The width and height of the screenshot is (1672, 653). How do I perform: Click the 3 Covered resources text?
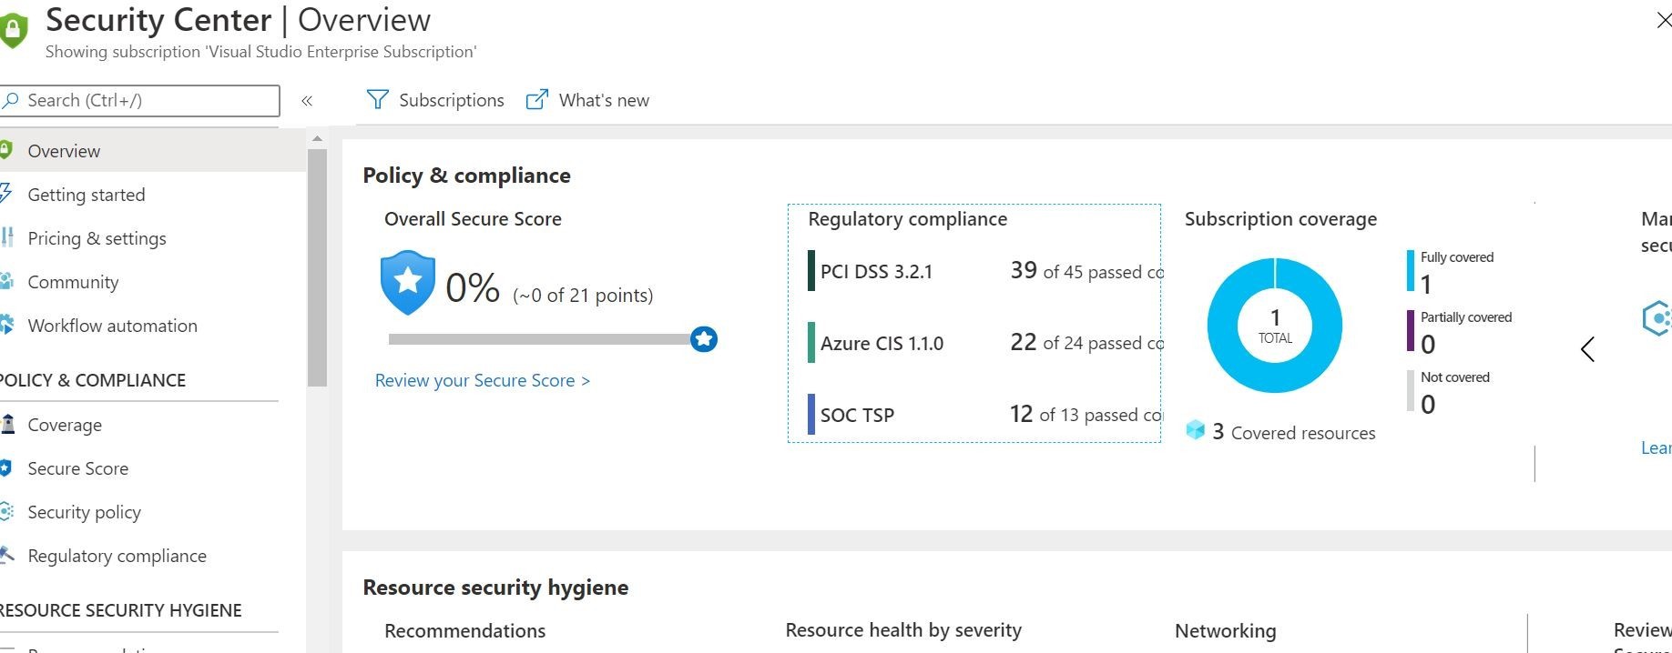coord(1293,432)
